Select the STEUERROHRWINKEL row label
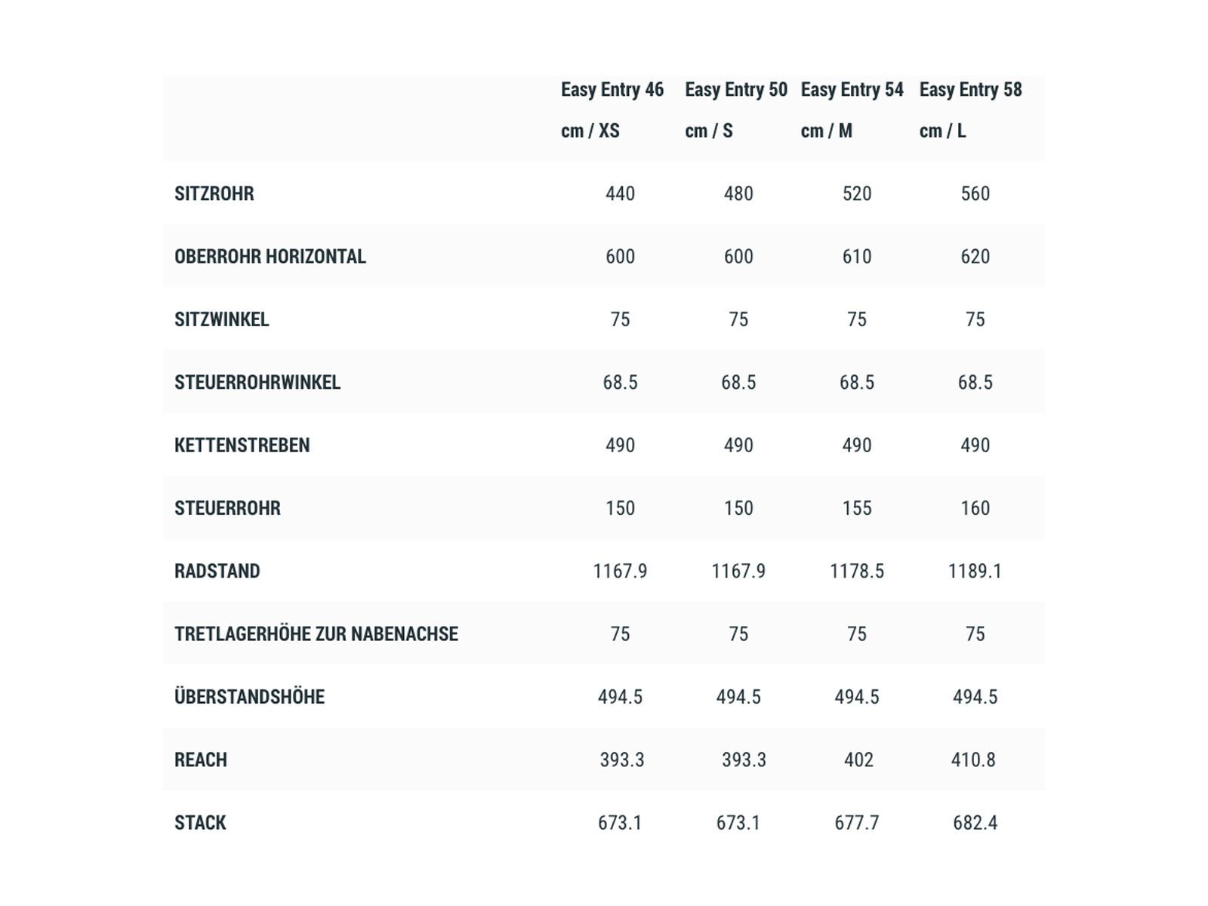1208x906 pixels. (257, 383)
